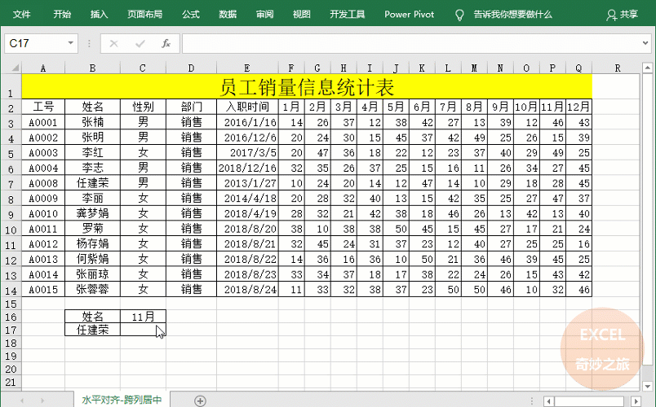Click previous sheet navigation arrow
Screen dimensions: 656x407
tap(22, 400)
